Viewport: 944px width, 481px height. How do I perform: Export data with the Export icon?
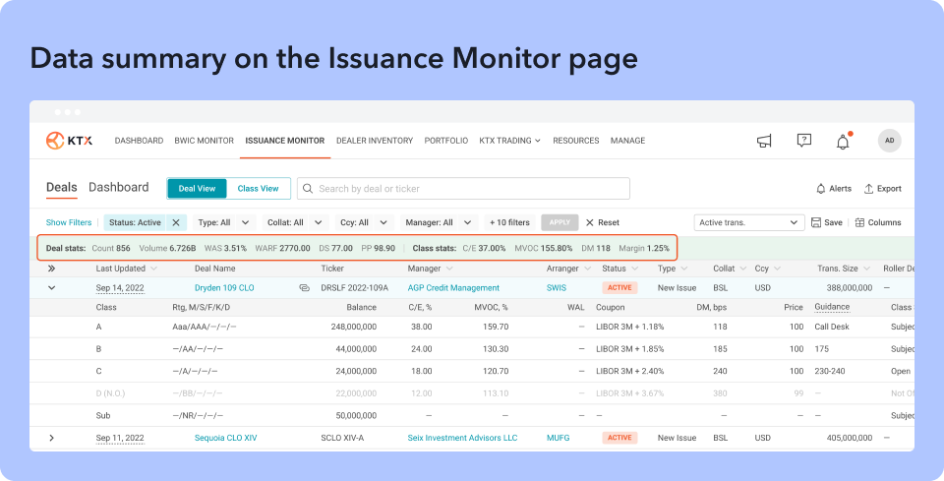click(868, 189)
